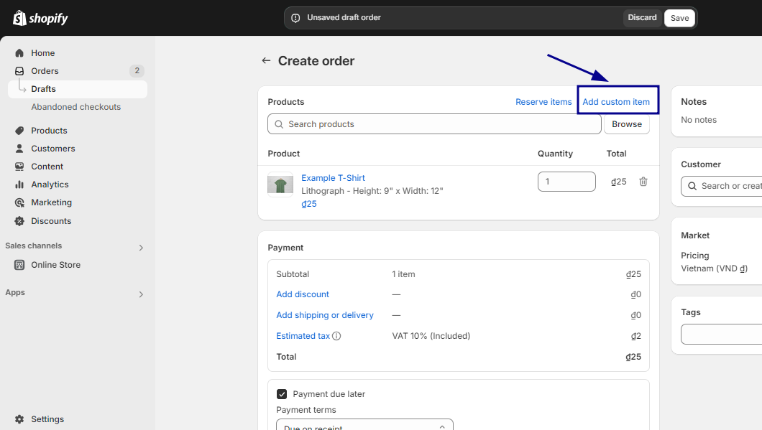Click the Shopify logo

40,18
